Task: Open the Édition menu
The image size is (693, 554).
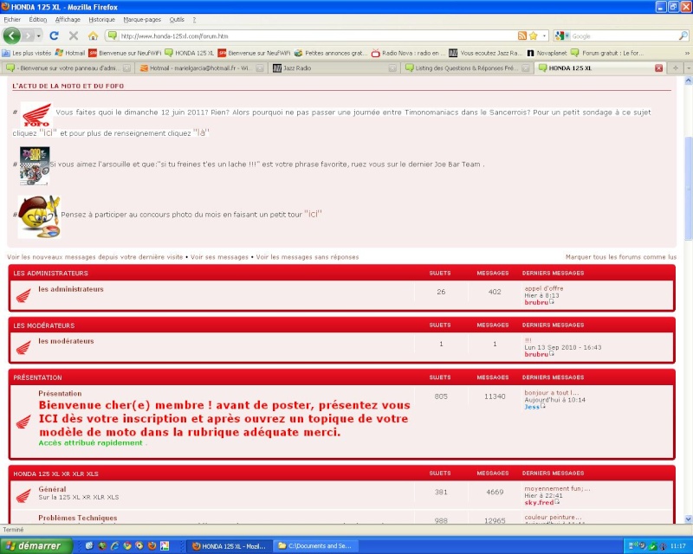Action: pos(38,19)
